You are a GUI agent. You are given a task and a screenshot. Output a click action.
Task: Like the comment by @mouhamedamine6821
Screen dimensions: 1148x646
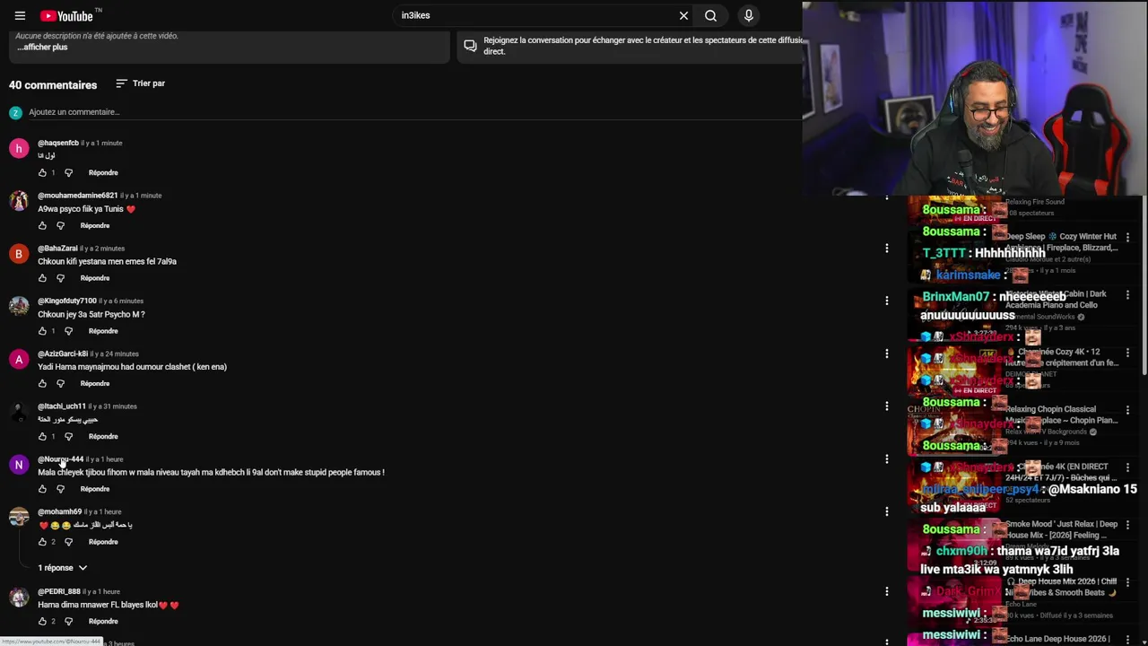pyautogui.click(x=42, y=225)
